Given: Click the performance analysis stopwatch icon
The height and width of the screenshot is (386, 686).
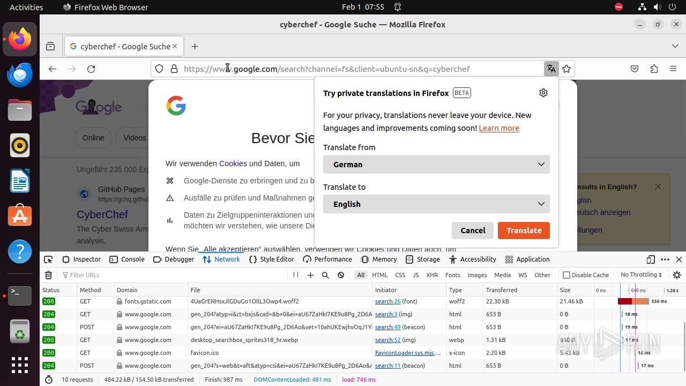Looking at the screenshot, I should [x=49, y=380].
